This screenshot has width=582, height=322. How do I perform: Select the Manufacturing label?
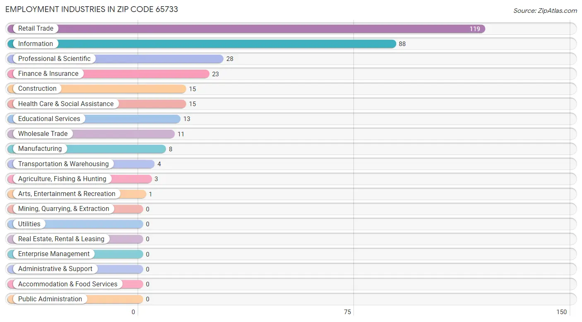(40, 149)
